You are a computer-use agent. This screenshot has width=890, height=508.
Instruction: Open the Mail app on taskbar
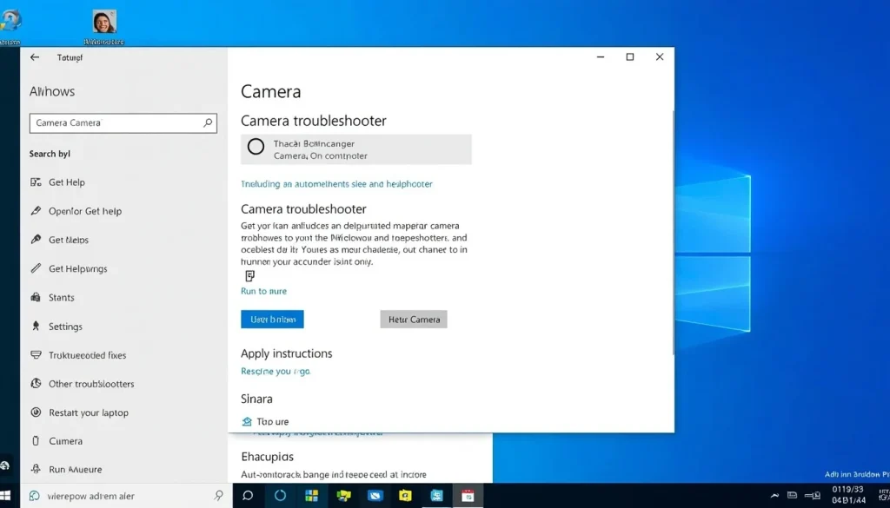[x=375, y=496]
